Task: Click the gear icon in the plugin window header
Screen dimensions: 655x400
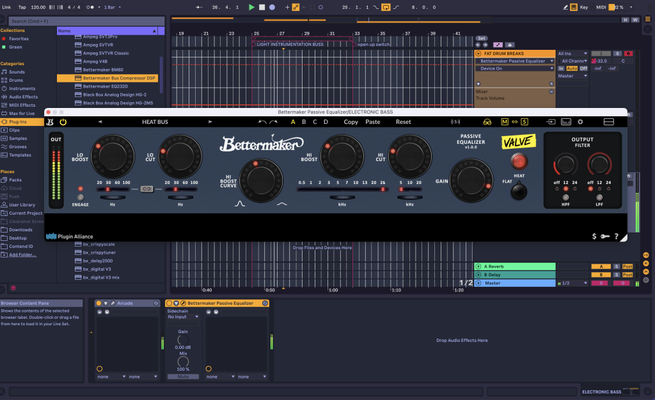Action: [x=580, y=121]
